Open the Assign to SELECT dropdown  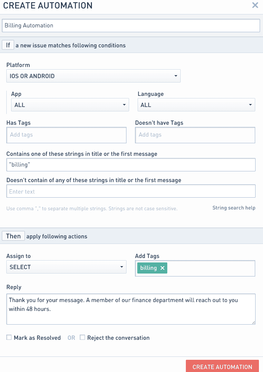[x=66, y=267]
